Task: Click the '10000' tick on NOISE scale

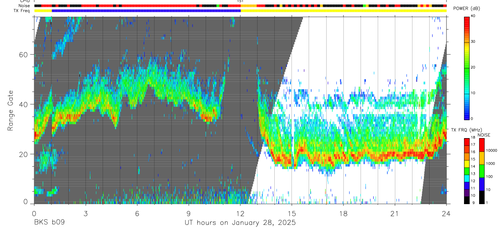Action: 491,151
